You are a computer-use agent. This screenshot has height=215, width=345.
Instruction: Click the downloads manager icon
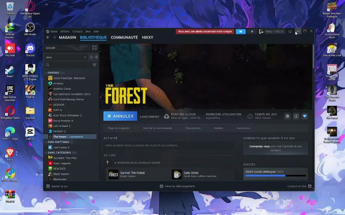(161, 186)
